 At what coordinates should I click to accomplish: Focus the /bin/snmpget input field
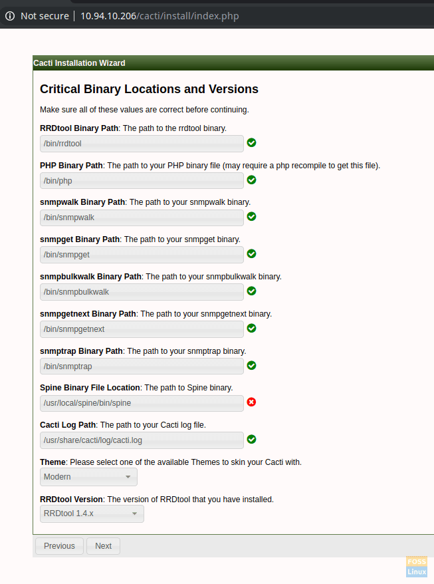click(x=142, y=255)
